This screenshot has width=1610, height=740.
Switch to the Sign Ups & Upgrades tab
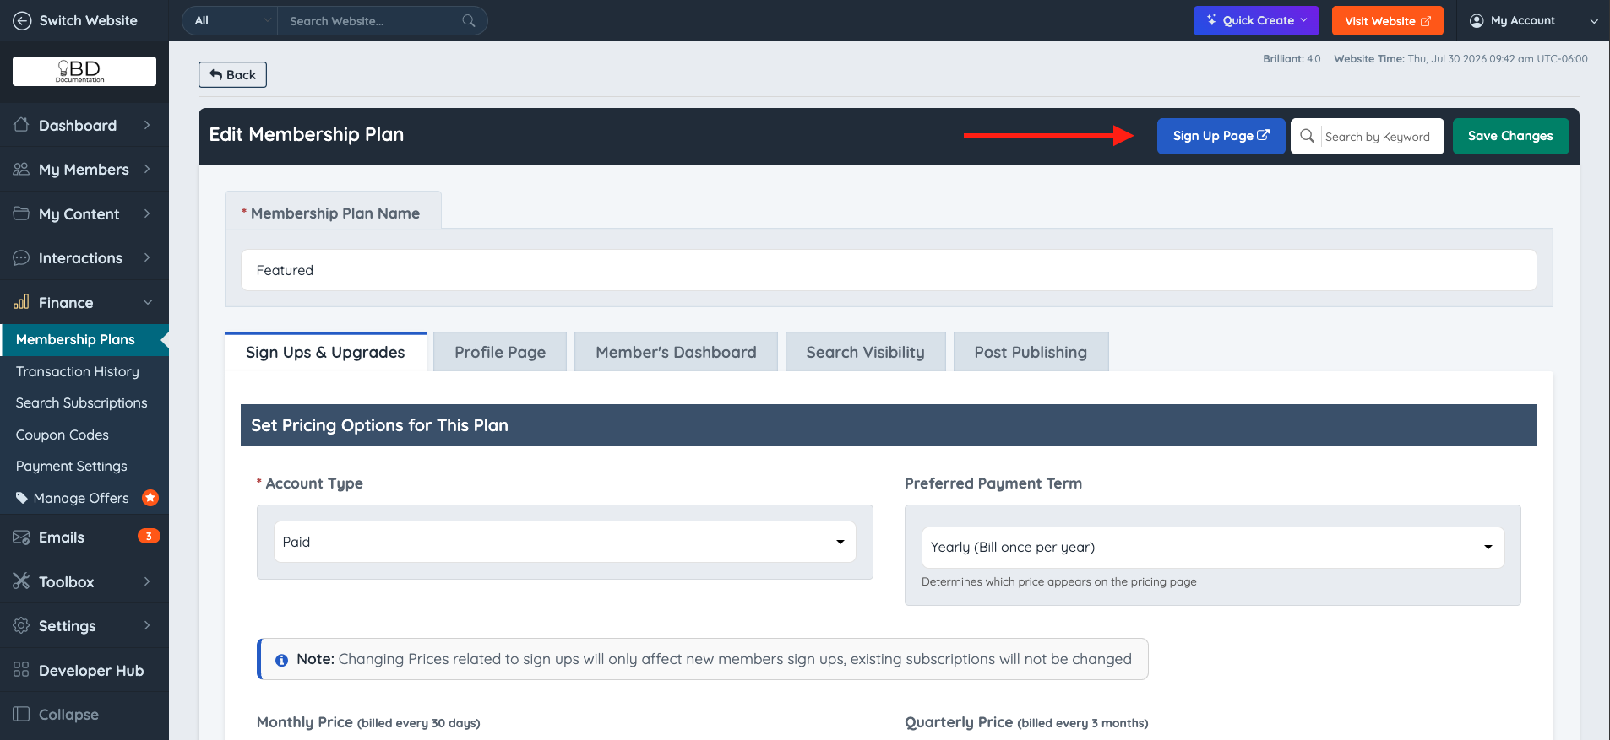pyautogui.click(x=325, y=352)
